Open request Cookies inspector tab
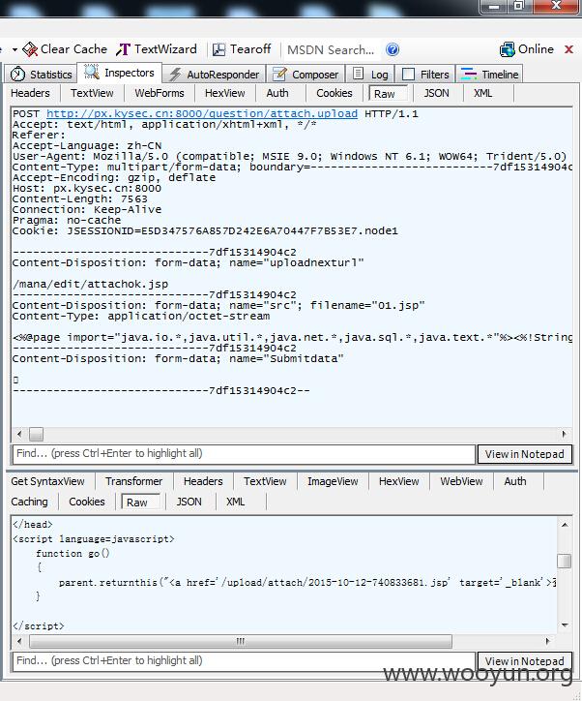Image resolution: width=582 pixels, height=701 pixels. pyautogui.click(x=335, y=93)
